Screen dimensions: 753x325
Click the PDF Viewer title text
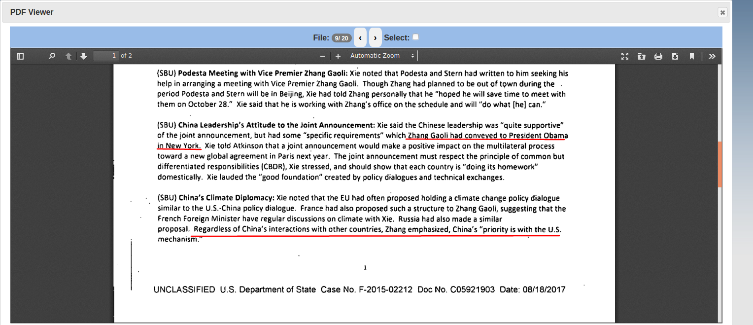[x=32, y=12]
